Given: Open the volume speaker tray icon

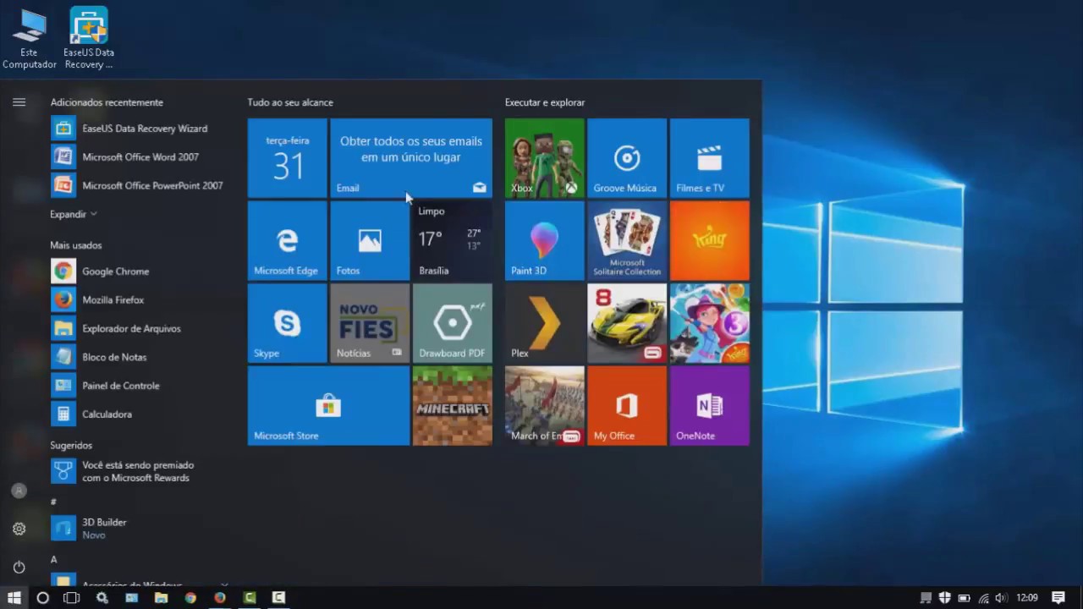Looking at the screenshot, I should click(1002, 597).
